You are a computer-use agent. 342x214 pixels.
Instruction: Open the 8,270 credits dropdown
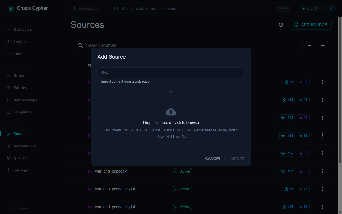312,9
